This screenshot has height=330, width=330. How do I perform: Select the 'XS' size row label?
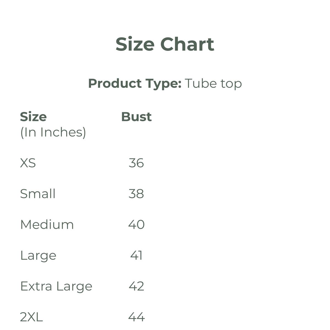tap(28, 163)
